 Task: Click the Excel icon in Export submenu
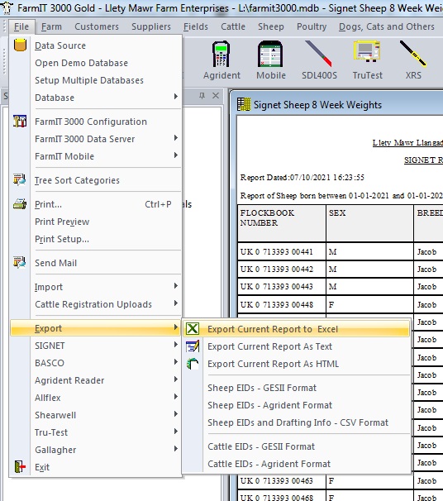[193, 329]
